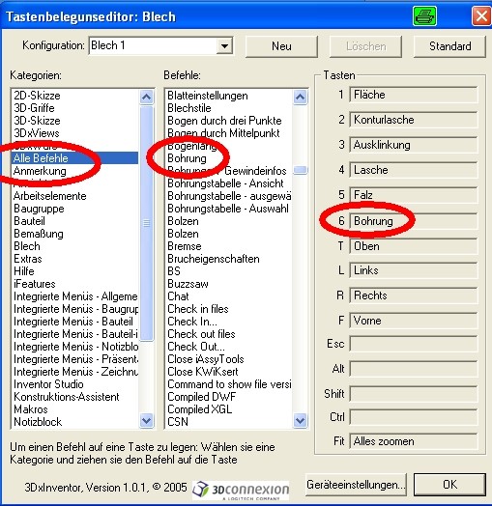
Task: Click the Esc key assignment field
Action: (413, 344)
